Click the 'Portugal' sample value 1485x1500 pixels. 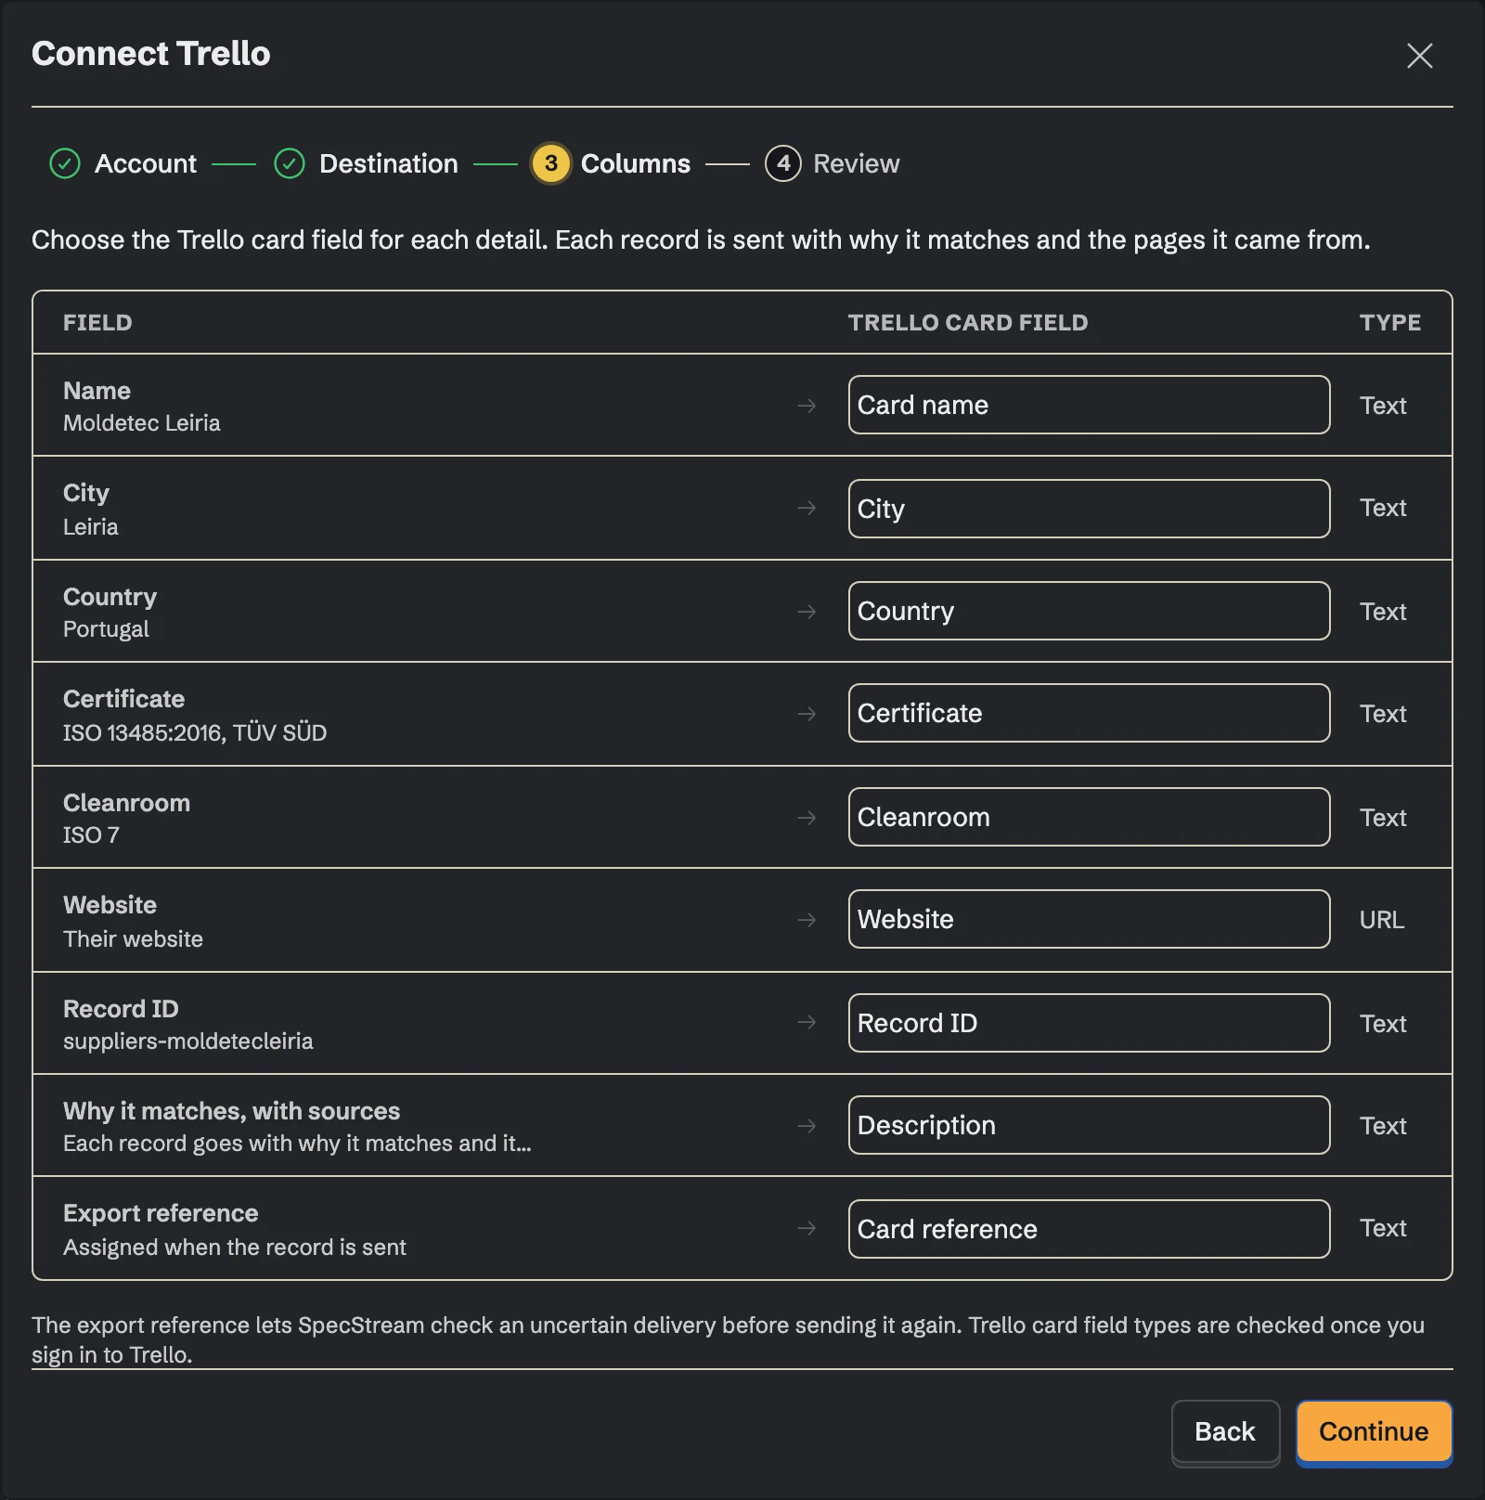click(106, 629)
